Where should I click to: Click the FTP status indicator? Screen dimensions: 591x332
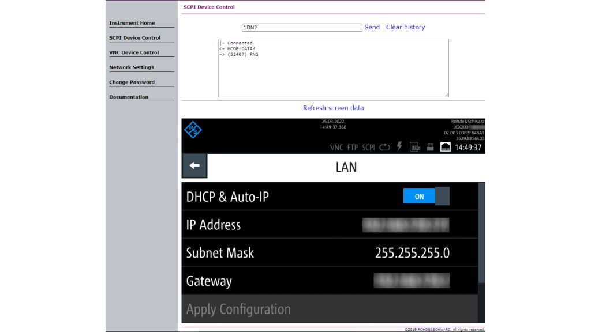point(353,148)
